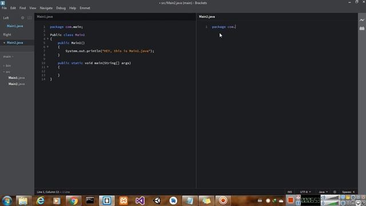Open the Navigate menu
Image resolution: width=366 pixels, height=206 pixels.
point(46,8)
